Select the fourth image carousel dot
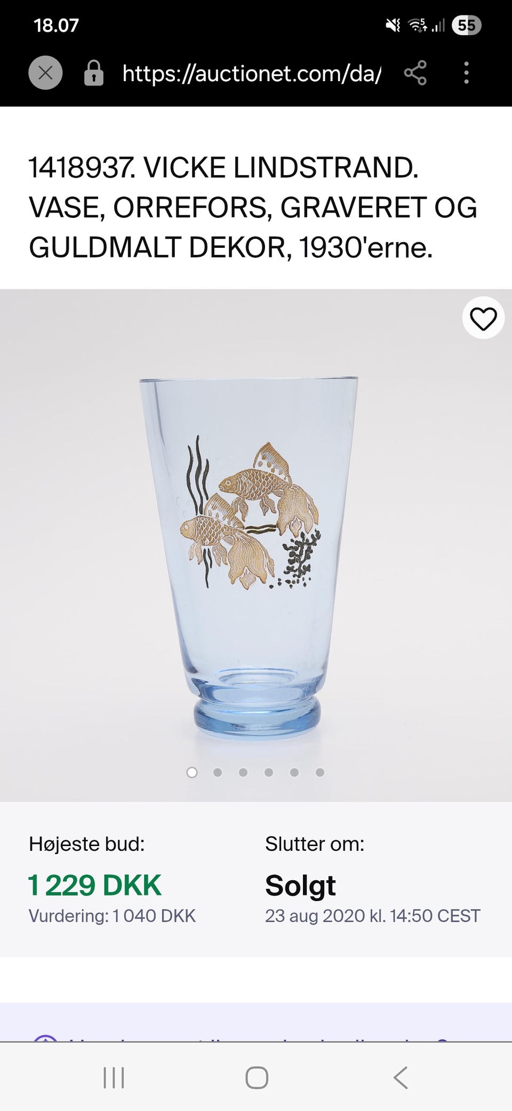This screenshot has width=512, height=1111. [x=269, y=772]
